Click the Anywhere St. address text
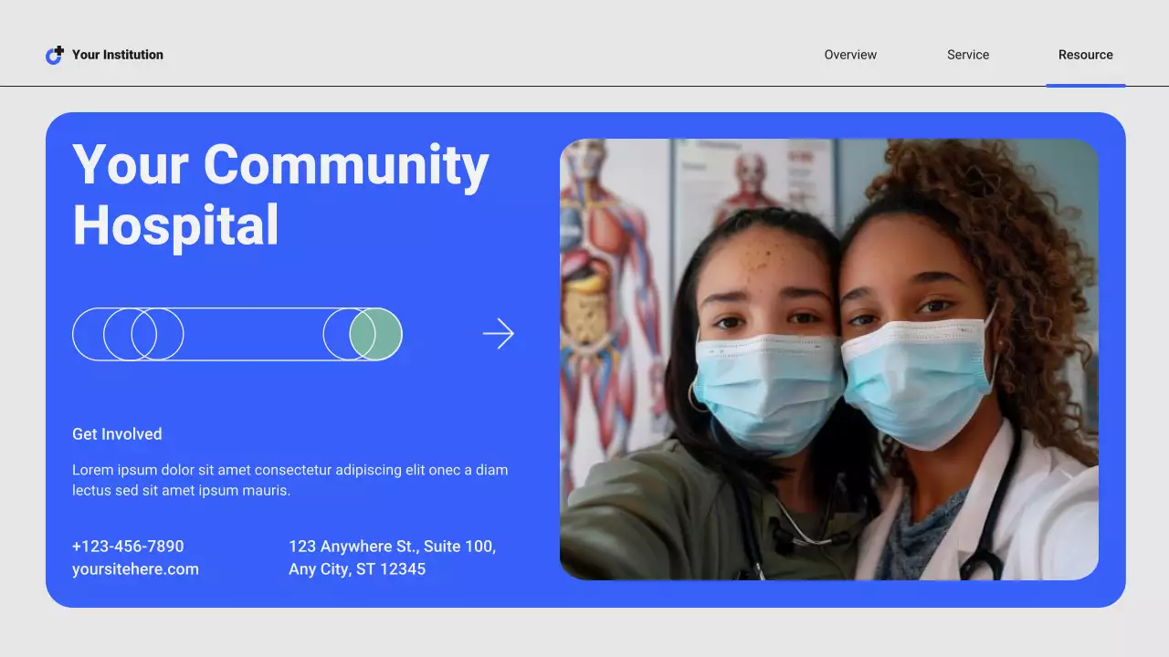This screenshot has width=1169, height=657. point(393,546)
